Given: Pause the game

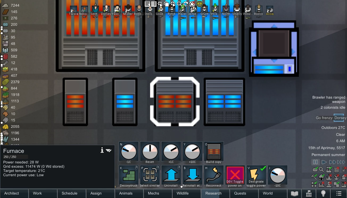Looking at the screenshot, I should [x=315, y=162].
